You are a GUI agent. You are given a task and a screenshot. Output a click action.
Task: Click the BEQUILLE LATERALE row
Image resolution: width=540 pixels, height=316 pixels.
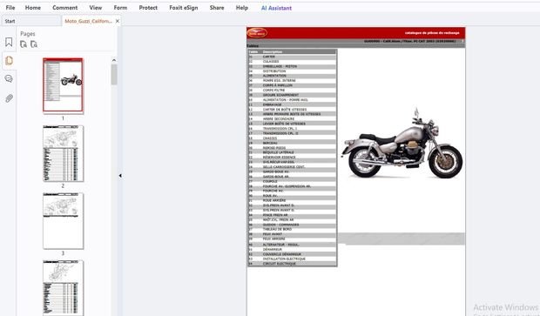tap(292, 152)
